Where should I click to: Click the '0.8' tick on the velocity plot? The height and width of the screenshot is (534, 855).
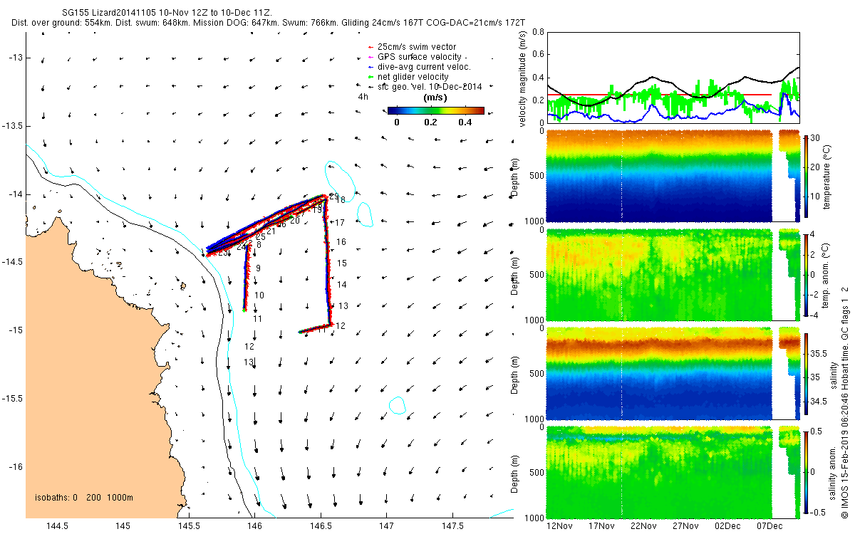[x=538, y=32]
